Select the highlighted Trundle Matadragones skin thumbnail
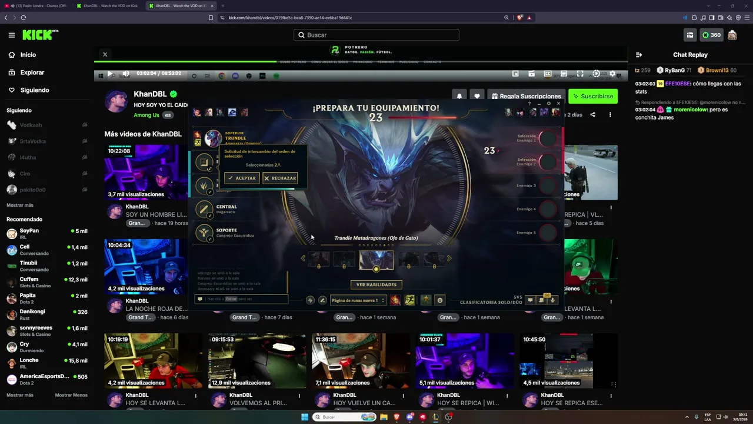This screenshot has width=753, height=424. pos(376,260)
